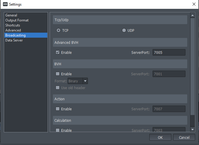This screenshot has width=199, height=145.
Task: Select the TCP radio button
Action: click(58, 30)
